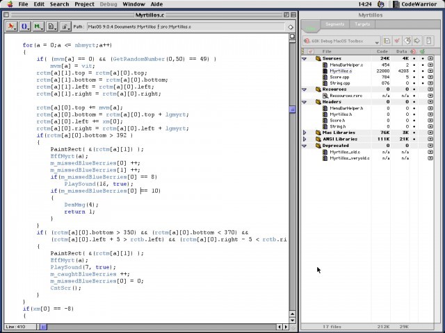Collapse the Deprecated group

[x=305, y=146]
